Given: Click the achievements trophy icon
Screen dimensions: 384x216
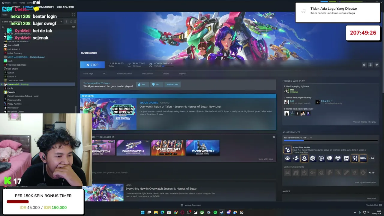Looking at the screenshot, I should click(x=151, y=65).
